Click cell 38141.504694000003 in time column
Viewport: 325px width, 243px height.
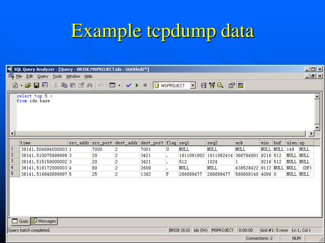[x=44, y=149]
